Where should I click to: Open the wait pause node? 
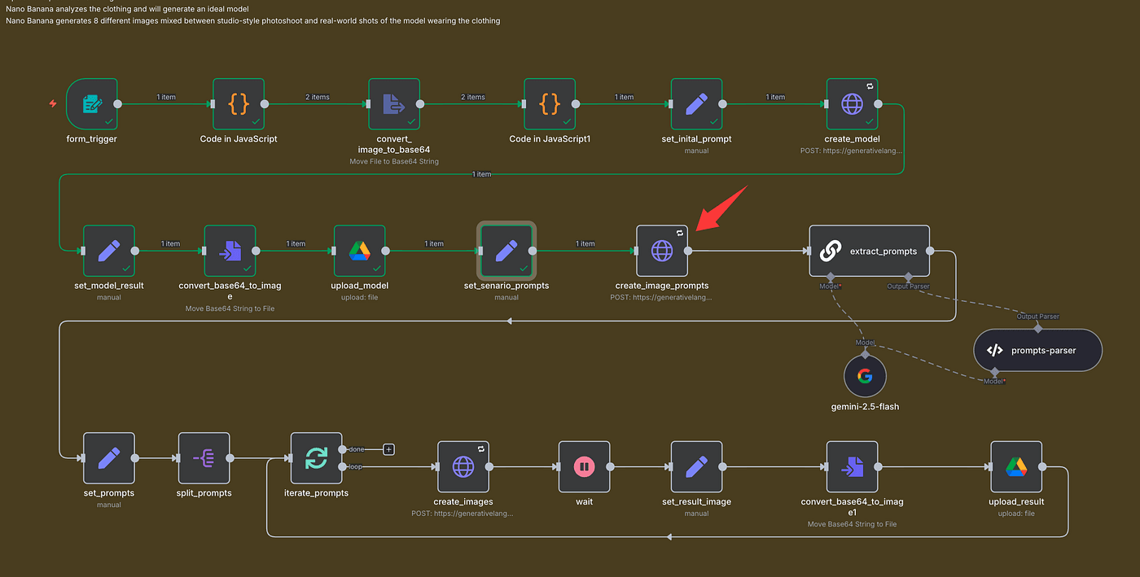point(584,467)
